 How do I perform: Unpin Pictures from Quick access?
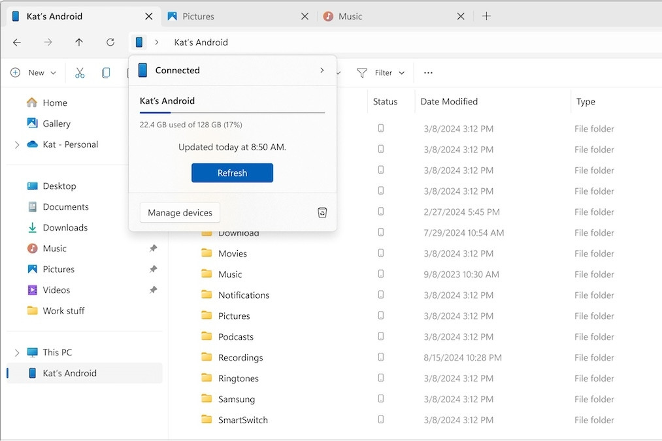click(153, 269)
